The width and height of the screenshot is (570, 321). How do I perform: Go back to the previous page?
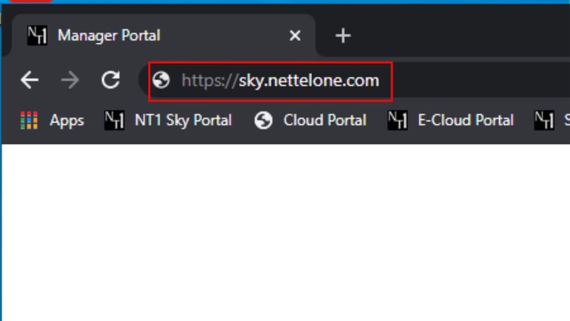pos(30,80)
